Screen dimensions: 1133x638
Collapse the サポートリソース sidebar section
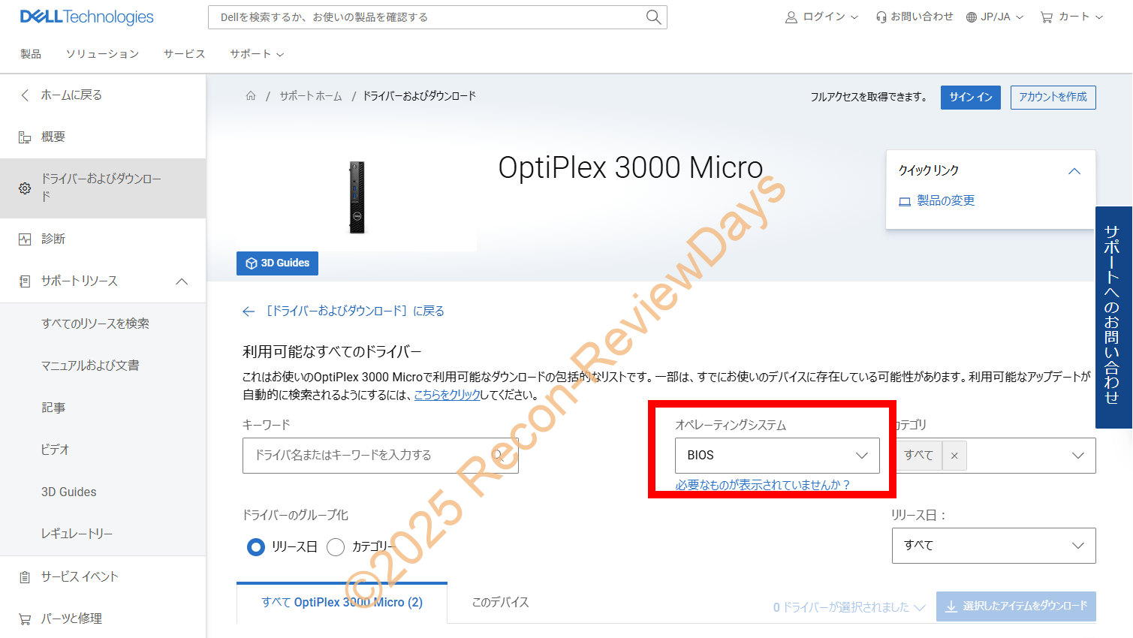click(x=182, y=281)
